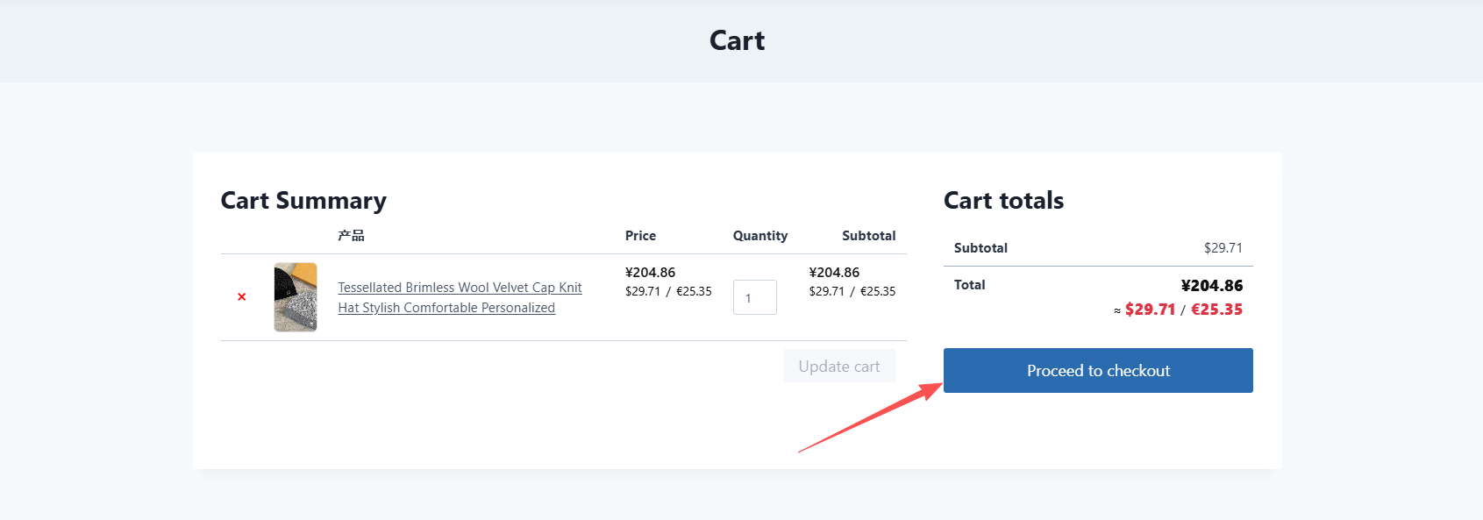The width and height of the screenshot is (1483, 520).
Task: Click the Quantity column header
Action: [x=760, y=236]
